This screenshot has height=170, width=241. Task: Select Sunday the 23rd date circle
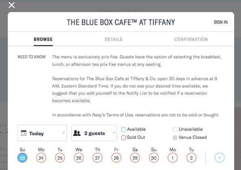22,158
